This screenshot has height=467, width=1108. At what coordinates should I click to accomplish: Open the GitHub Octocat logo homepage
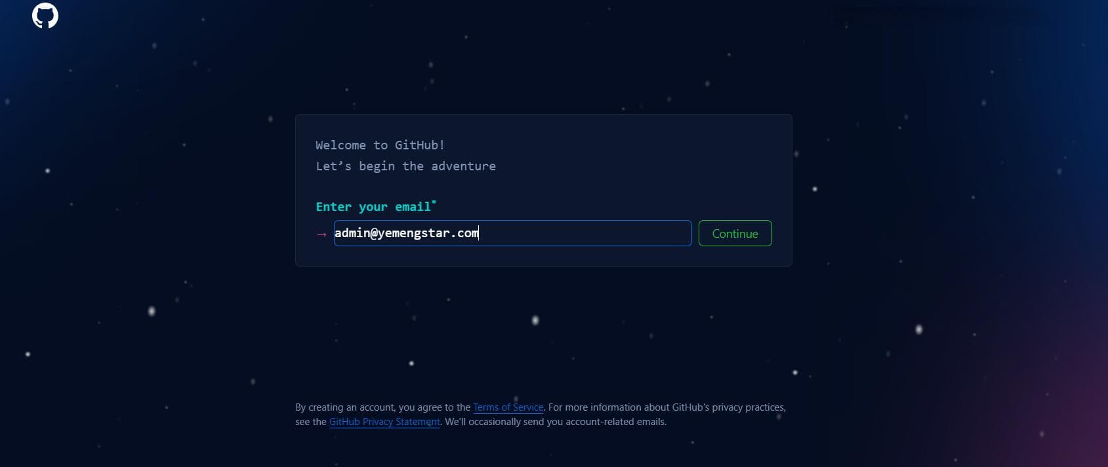tap(45, 16)
